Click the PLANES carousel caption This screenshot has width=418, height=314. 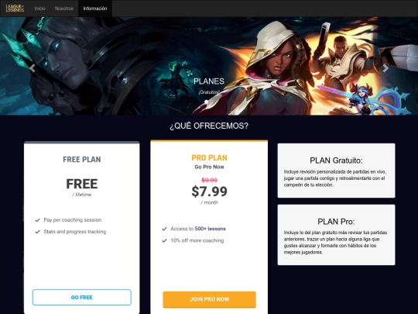point(209,81)
